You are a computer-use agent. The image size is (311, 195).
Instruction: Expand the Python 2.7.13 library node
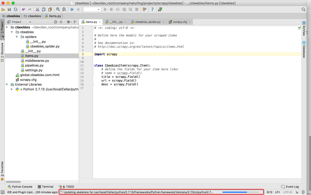(12, 89)
